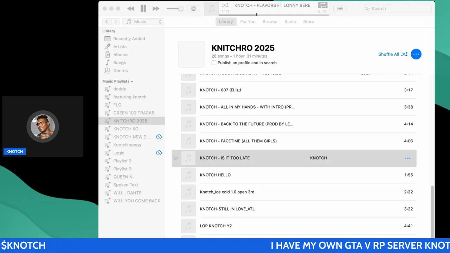450x253 pixels.
Task: Click the KNITCHRO 2025 playlist artwork
Action: 192,54
